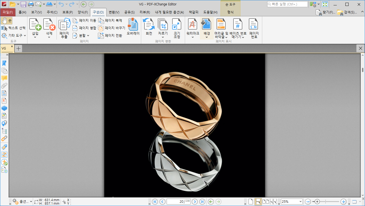Activate the 텍스트 선택 text select tool
Screen dimensions: 365x206
click(x=13, y=28)
